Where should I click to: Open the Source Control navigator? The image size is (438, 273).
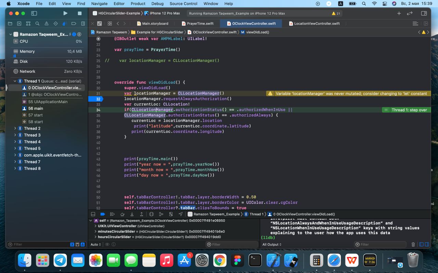[x=19, y=24]
